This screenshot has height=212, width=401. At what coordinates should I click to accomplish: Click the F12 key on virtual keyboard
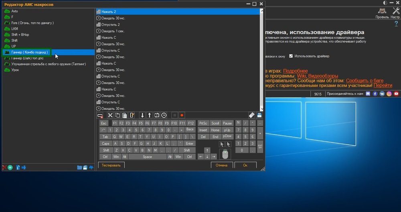pos(191,123)
